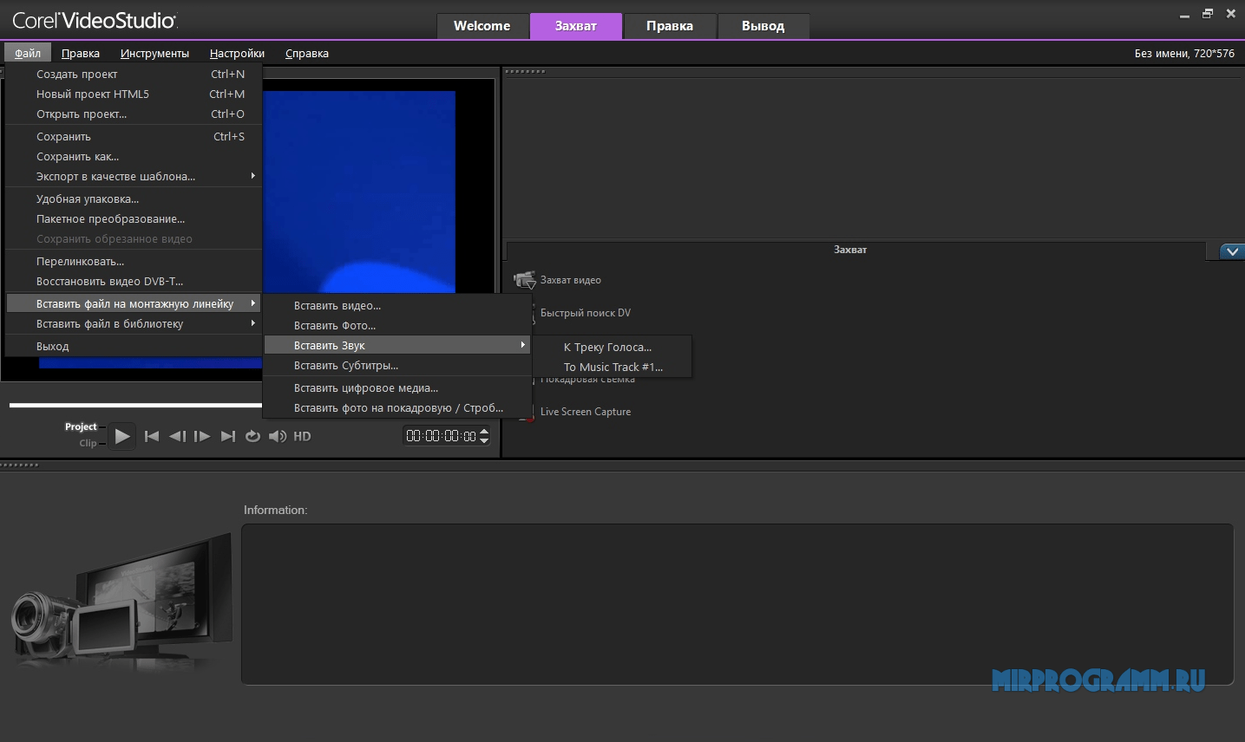Expand Экспорт в качестве шаблона submenu

pos(134,176)
